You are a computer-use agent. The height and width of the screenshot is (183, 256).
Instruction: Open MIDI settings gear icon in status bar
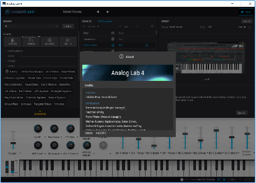tap(182, 180)
